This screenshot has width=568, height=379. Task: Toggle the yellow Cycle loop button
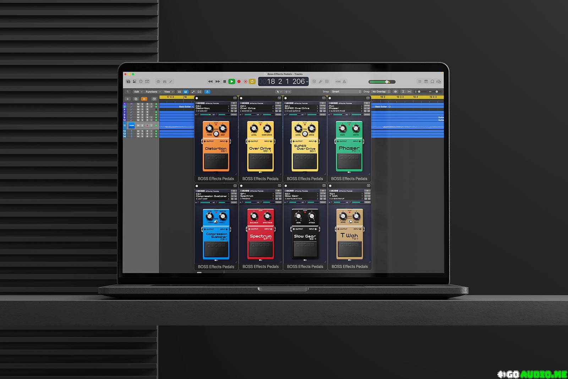click(252, 82)
